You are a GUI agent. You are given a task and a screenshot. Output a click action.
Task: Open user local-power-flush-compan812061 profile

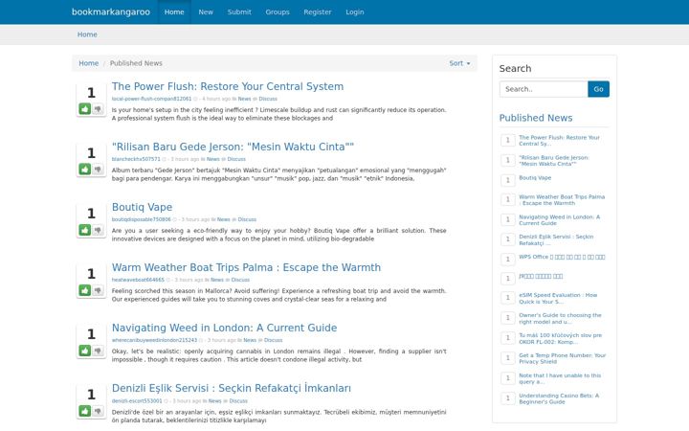(x=151, y=99)
